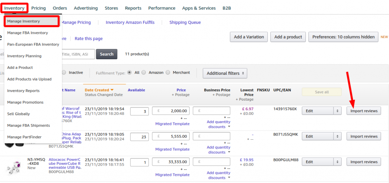
Task: Open Edit dropdown arrow for B00PGULM88 row
Action: [x=337, y=162]
